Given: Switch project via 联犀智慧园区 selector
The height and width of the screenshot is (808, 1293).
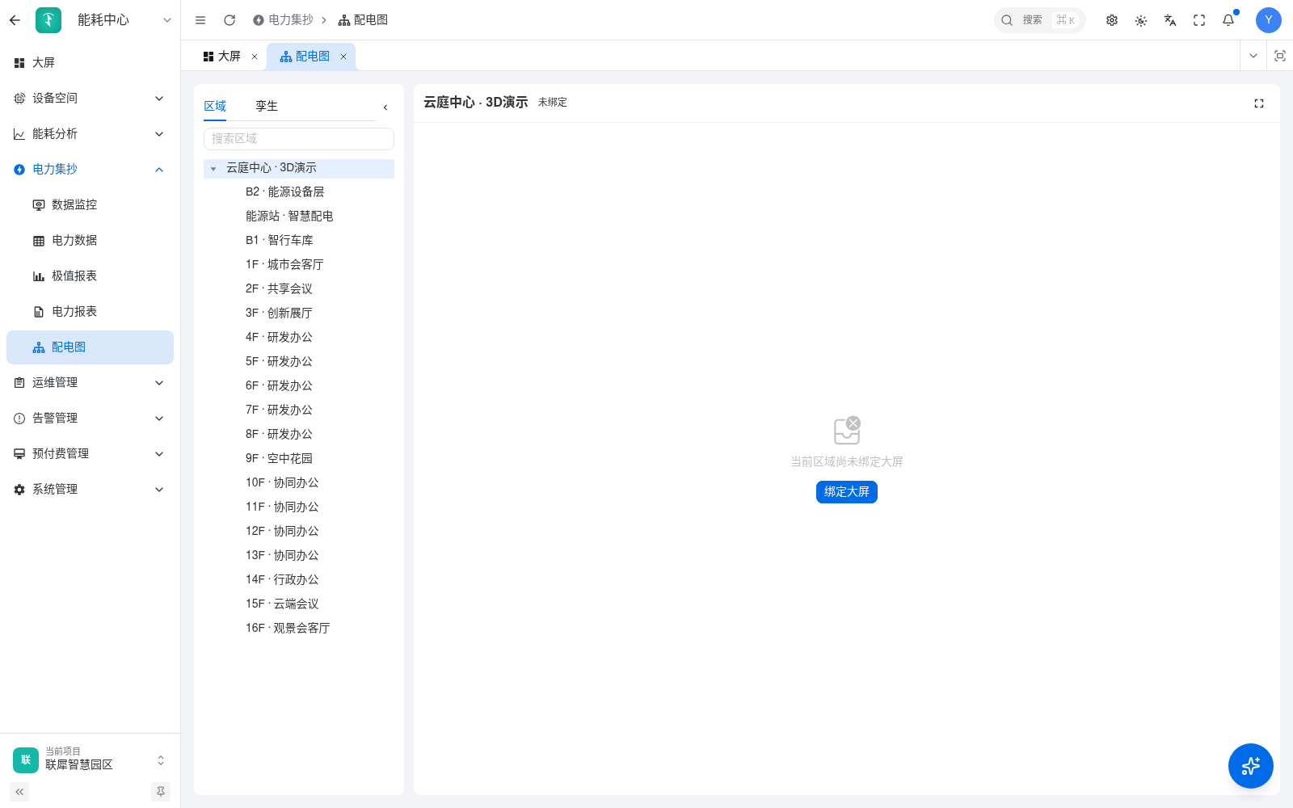Looking at the screenshot, I should point(90,760).
